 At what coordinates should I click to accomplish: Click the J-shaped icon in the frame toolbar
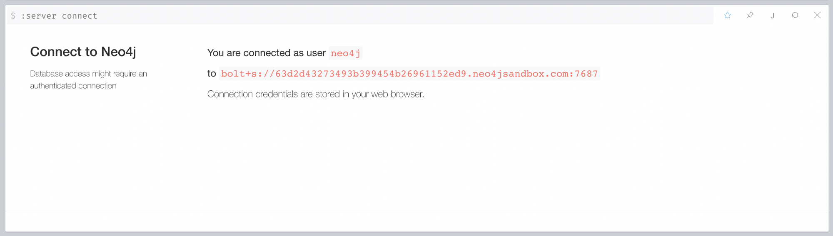click(772, 16)
